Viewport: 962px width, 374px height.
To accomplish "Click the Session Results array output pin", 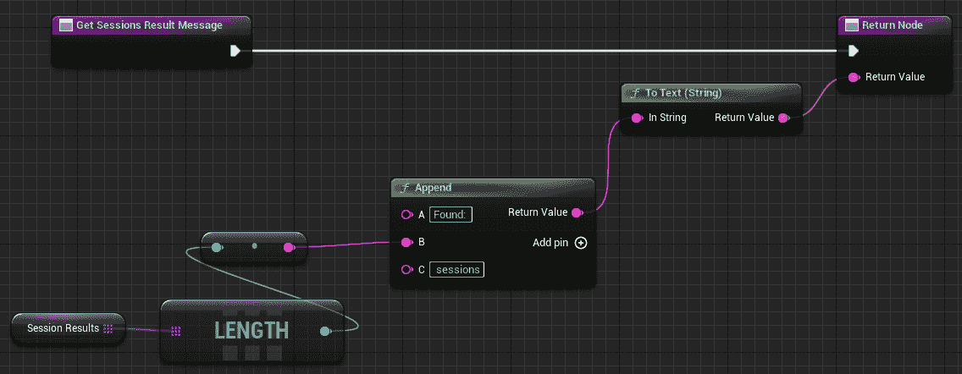I will (x=108, y=328).
